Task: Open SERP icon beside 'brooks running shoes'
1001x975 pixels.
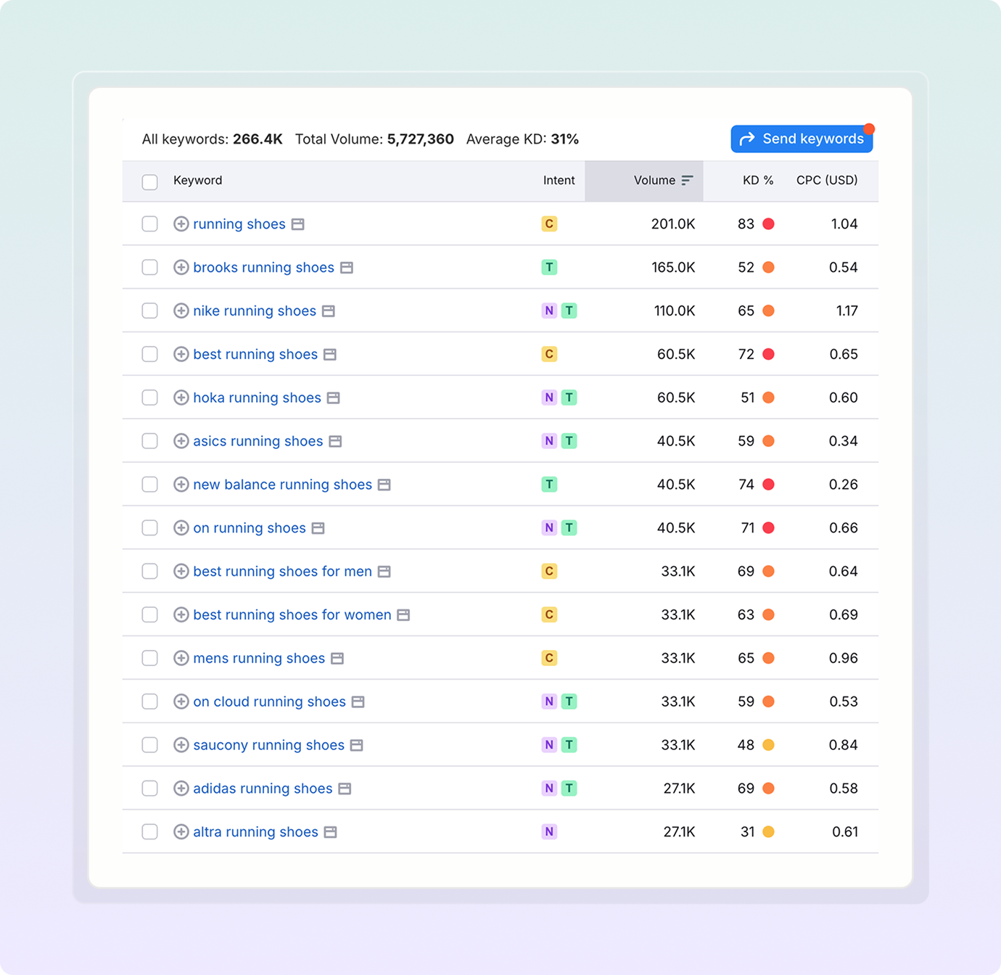Action: click(x=347, y=268)
